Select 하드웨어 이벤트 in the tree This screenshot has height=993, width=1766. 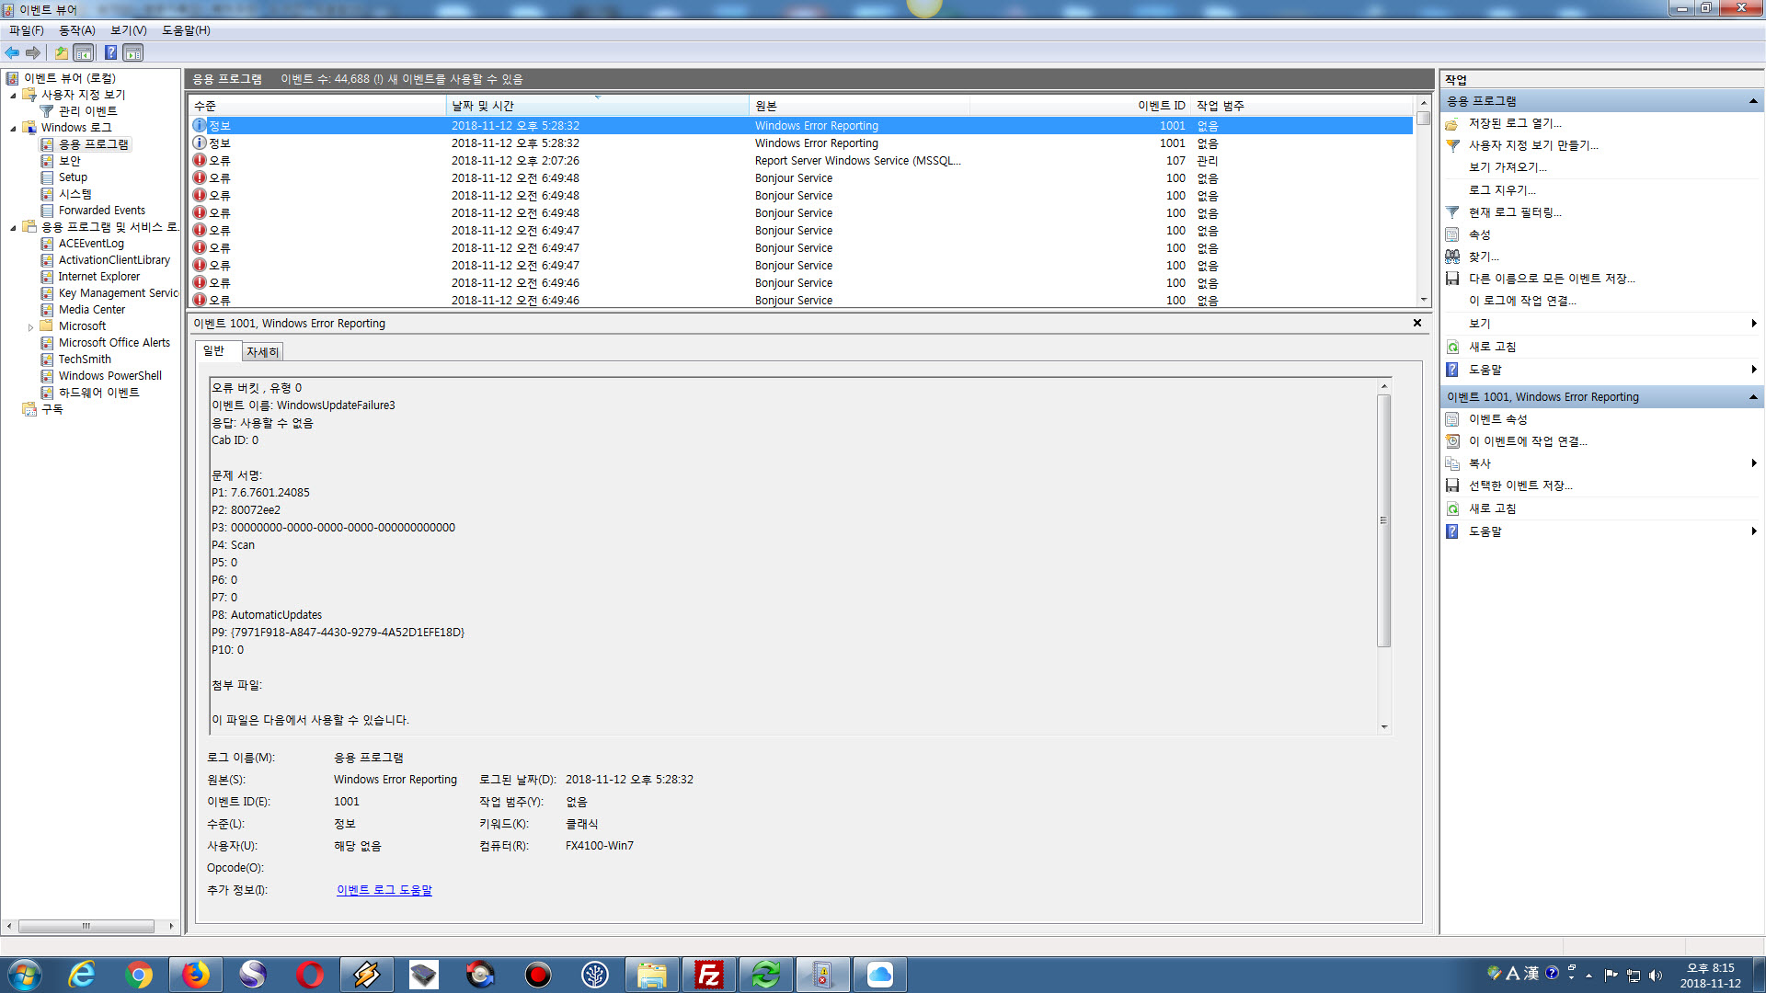pyautogui.click(x=98, y=393)
